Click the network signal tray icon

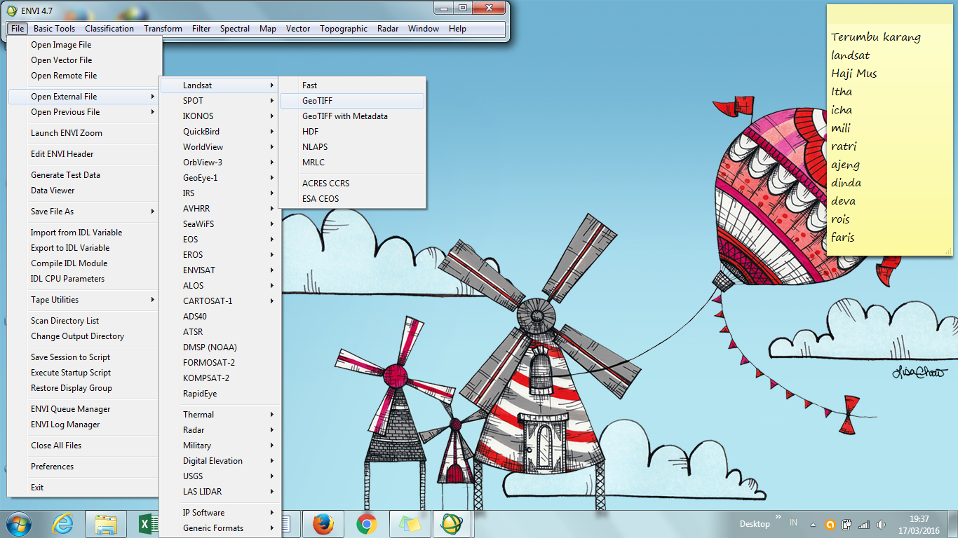click(864, 524)
